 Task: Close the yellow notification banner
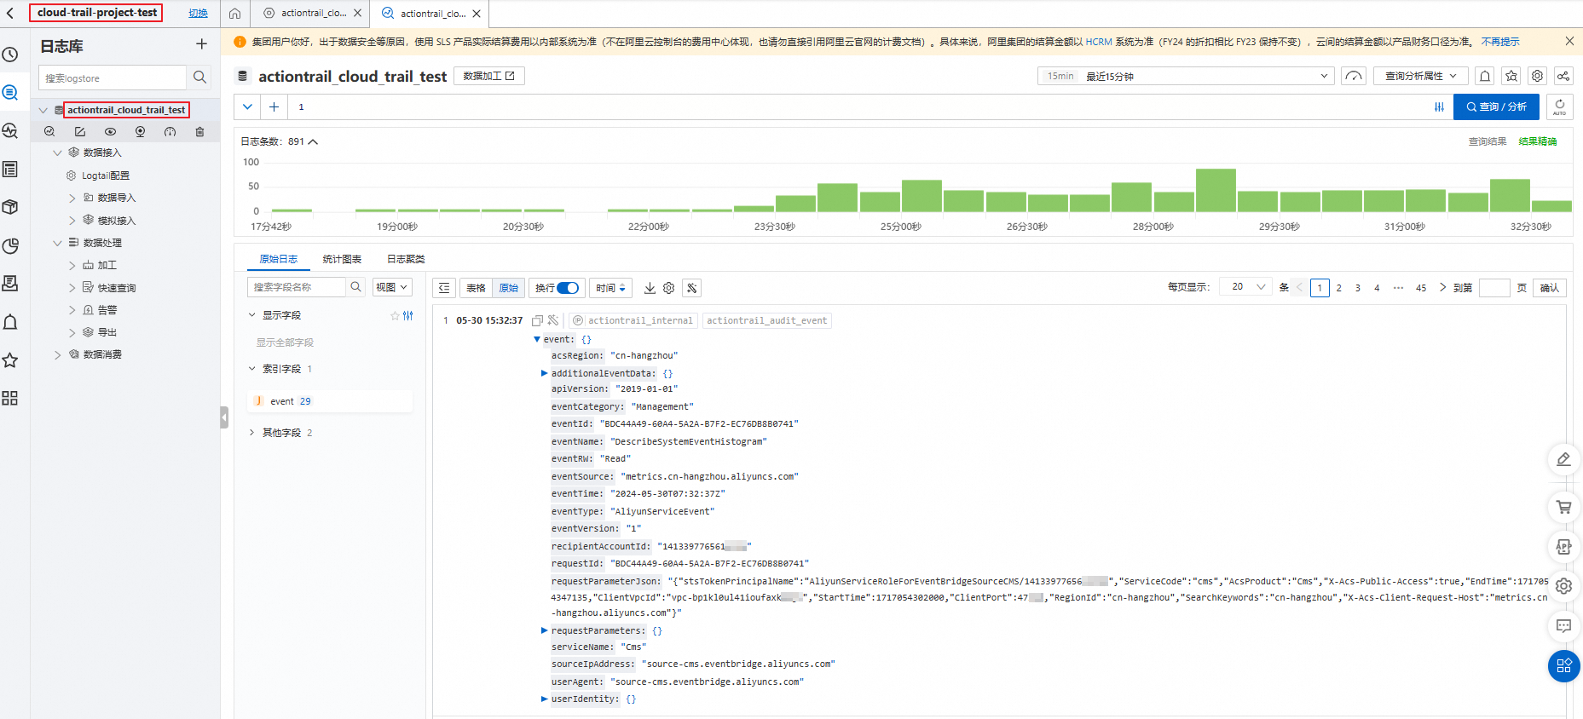pyautogui.click(x=1569, y=41)
